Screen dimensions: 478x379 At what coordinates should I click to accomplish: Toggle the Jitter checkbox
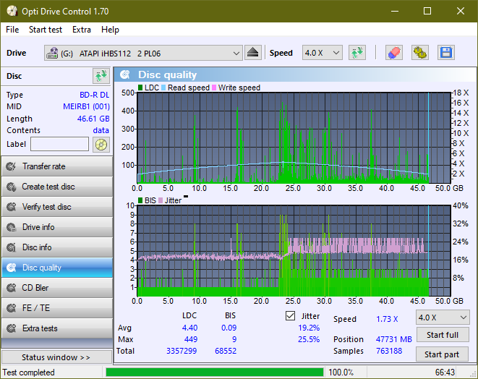(290, 315)
